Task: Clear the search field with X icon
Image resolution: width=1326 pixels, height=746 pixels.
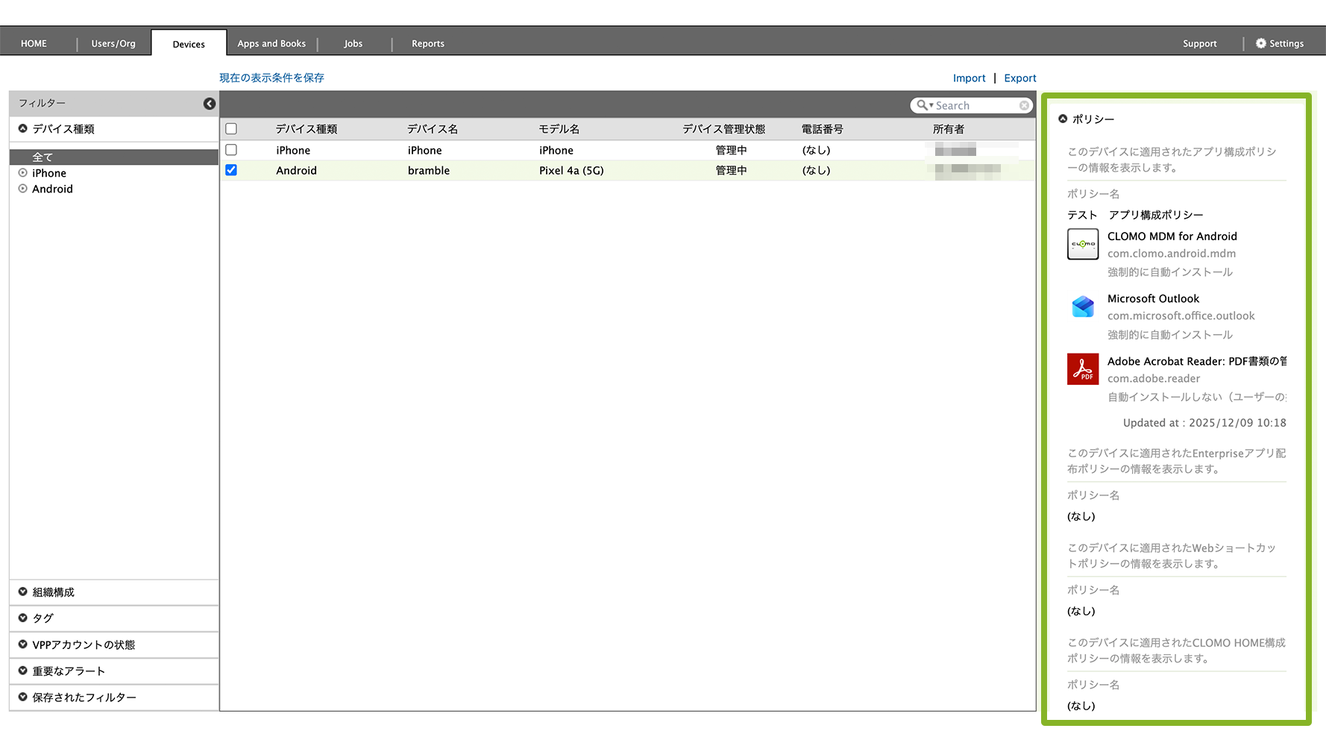Action: (1024, 106)
